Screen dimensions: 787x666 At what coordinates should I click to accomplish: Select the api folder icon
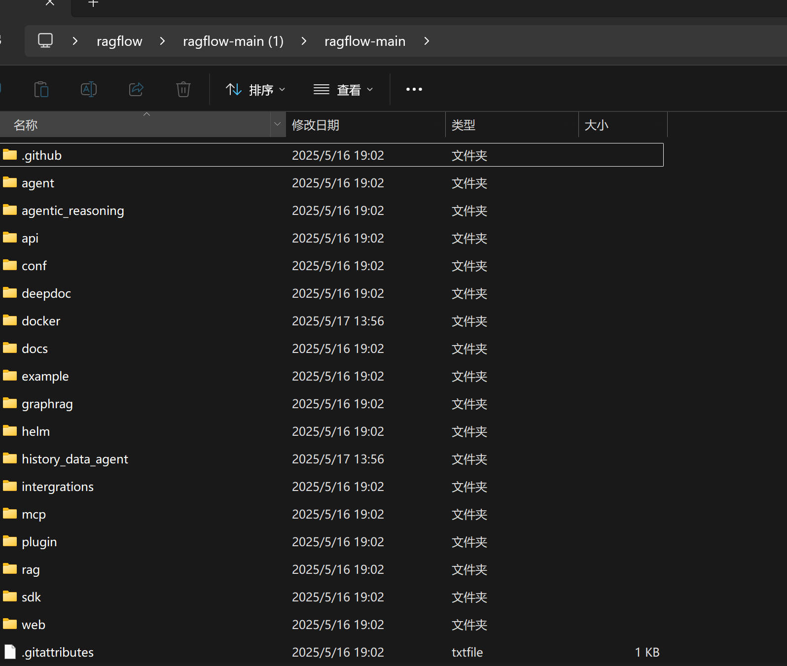(x=10, y=238)
